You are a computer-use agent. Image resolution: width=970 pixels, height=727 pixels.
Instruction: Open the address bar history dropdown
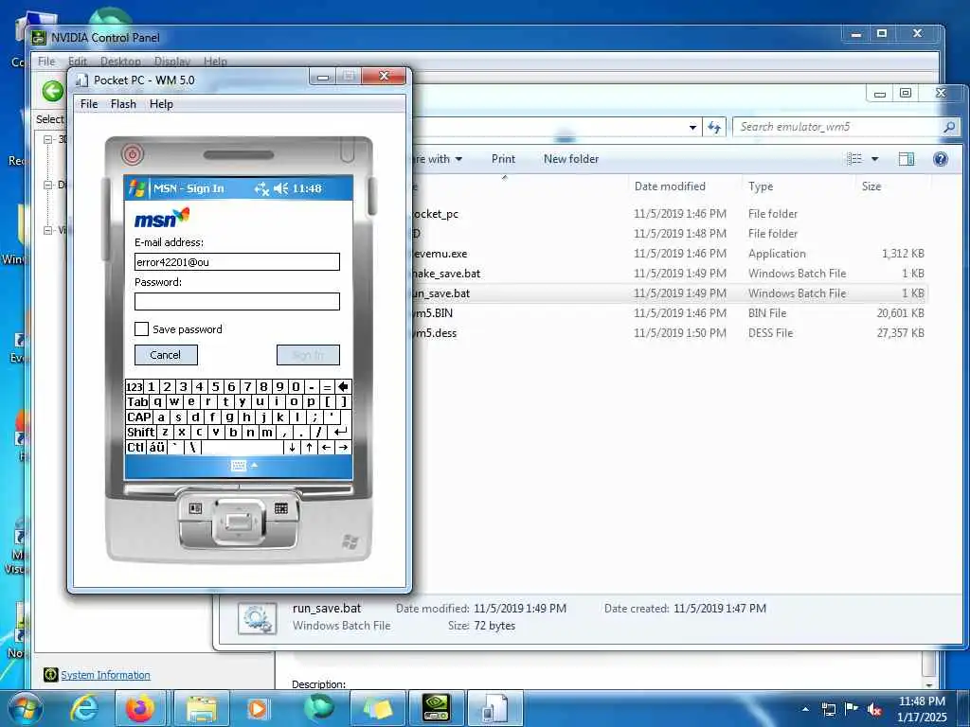(692, 128)
